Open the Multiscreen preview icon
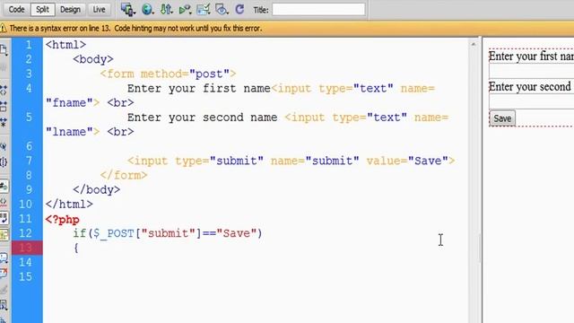 [x=128, y=10]
